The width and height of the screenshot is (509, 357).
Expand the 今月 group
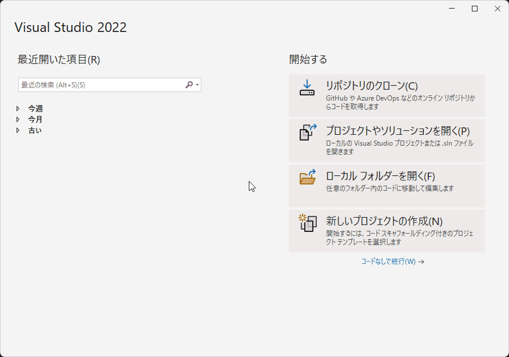(x=18, y=119)
